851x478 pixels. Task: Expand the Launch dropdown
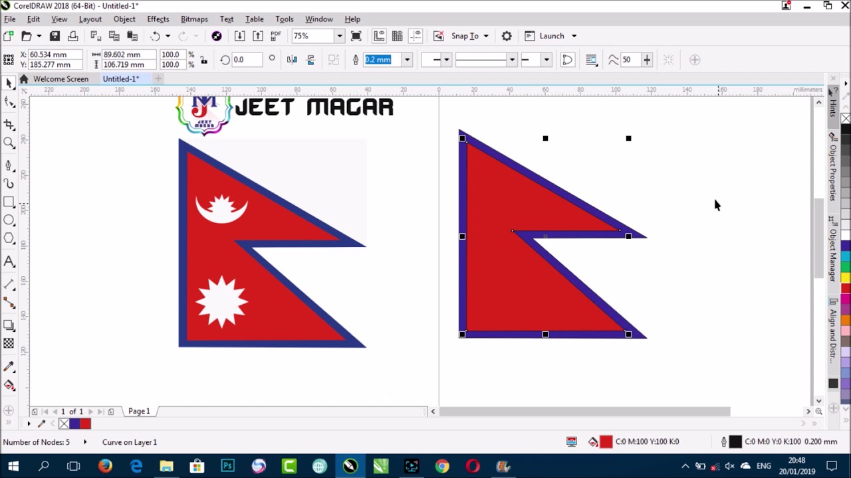pyautogui.click(x=574, y=36)
